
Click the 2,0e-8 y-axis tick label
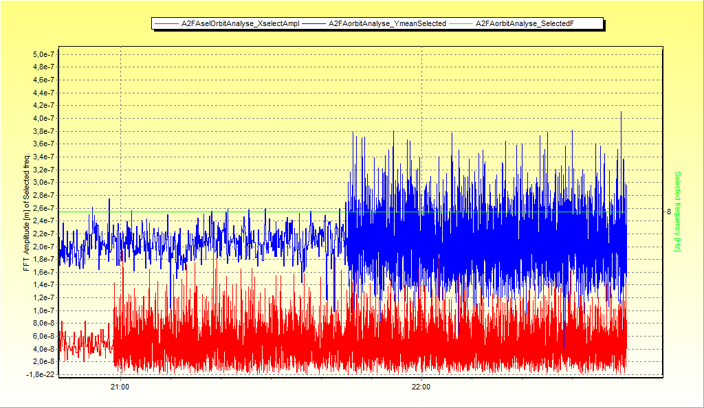[x=45, y=361]
